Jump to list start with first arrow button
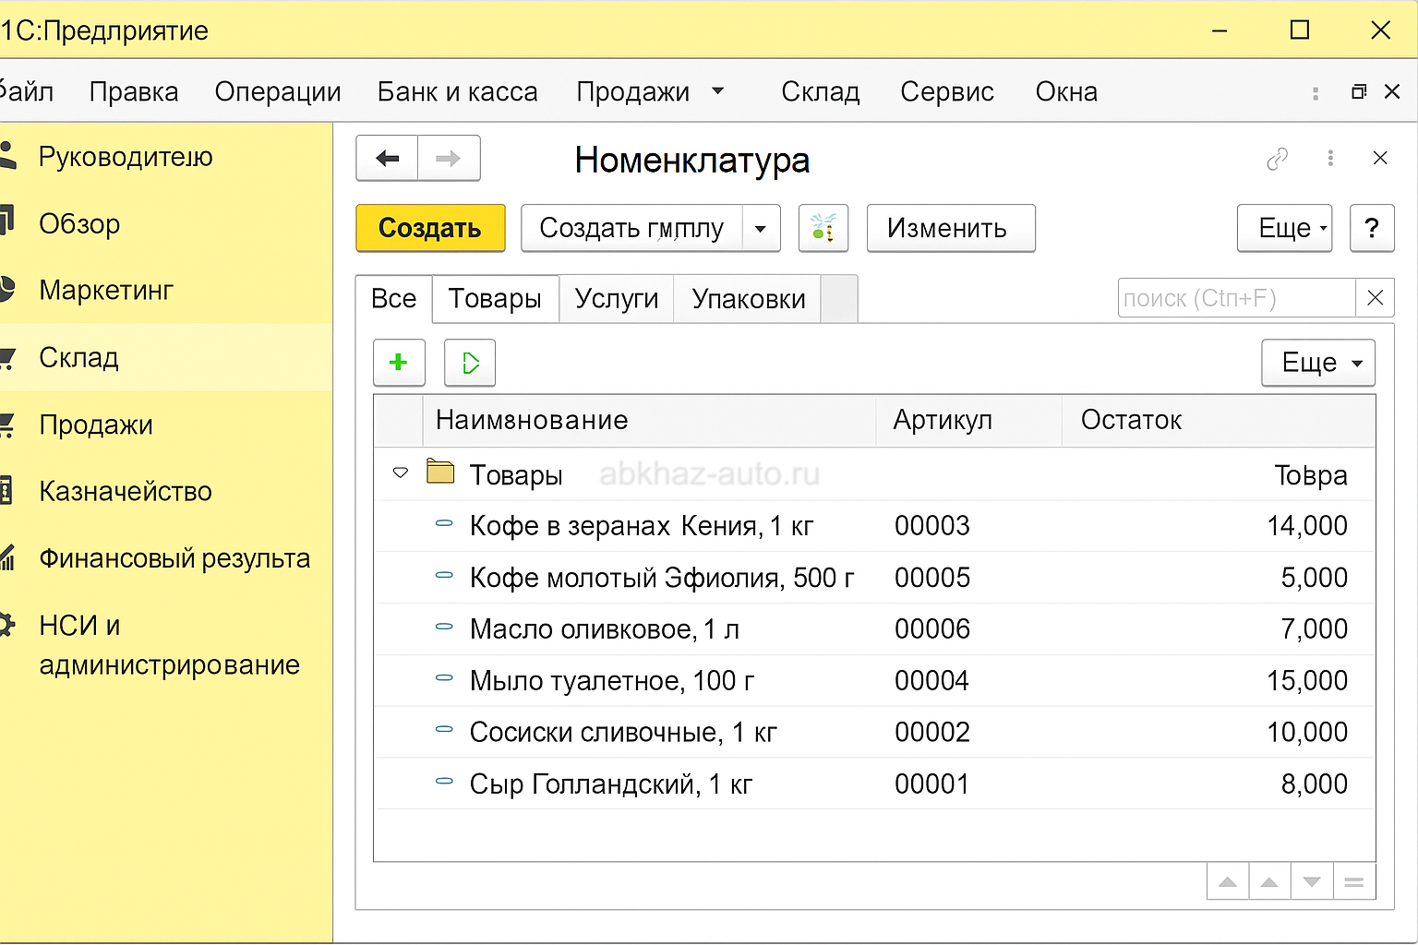 coord(1228,882)
